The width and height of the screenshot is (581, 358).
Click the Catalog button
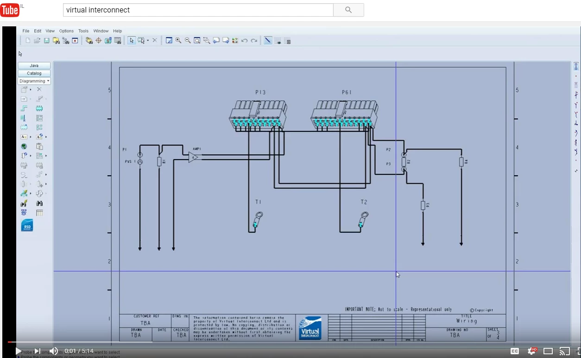[x=34, y=73]
